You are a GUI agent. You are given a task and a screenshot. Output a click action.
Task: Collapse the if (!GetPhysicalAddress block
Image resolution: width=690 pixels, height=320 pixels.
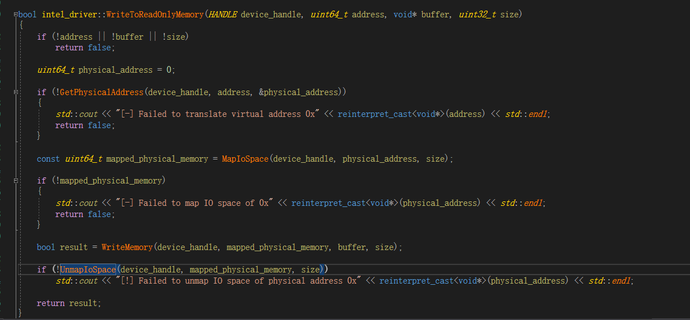pyautogui.click(x=16, y=92)
